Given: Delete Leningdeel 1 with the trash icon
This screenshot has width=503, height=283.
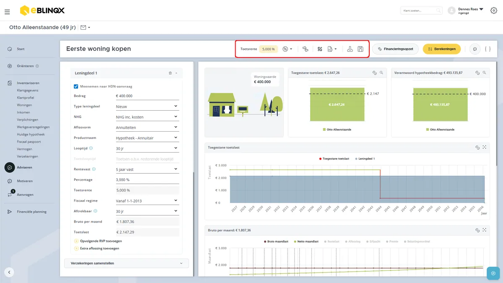Looking at the screenshot, I should (x=170, y=73).
